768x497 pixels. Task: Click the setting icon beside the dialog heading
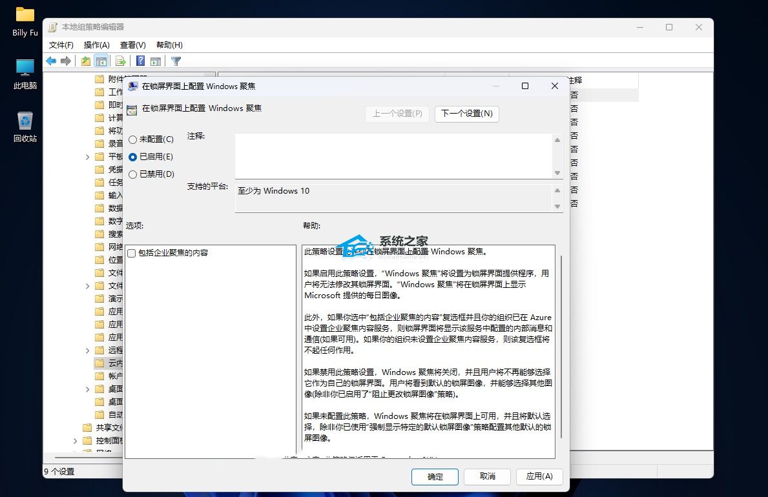(132, 110)
